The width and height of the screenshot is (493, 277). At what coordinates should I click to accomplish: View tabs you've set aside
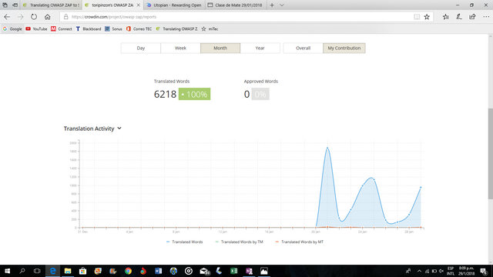(x=5, y=5)
